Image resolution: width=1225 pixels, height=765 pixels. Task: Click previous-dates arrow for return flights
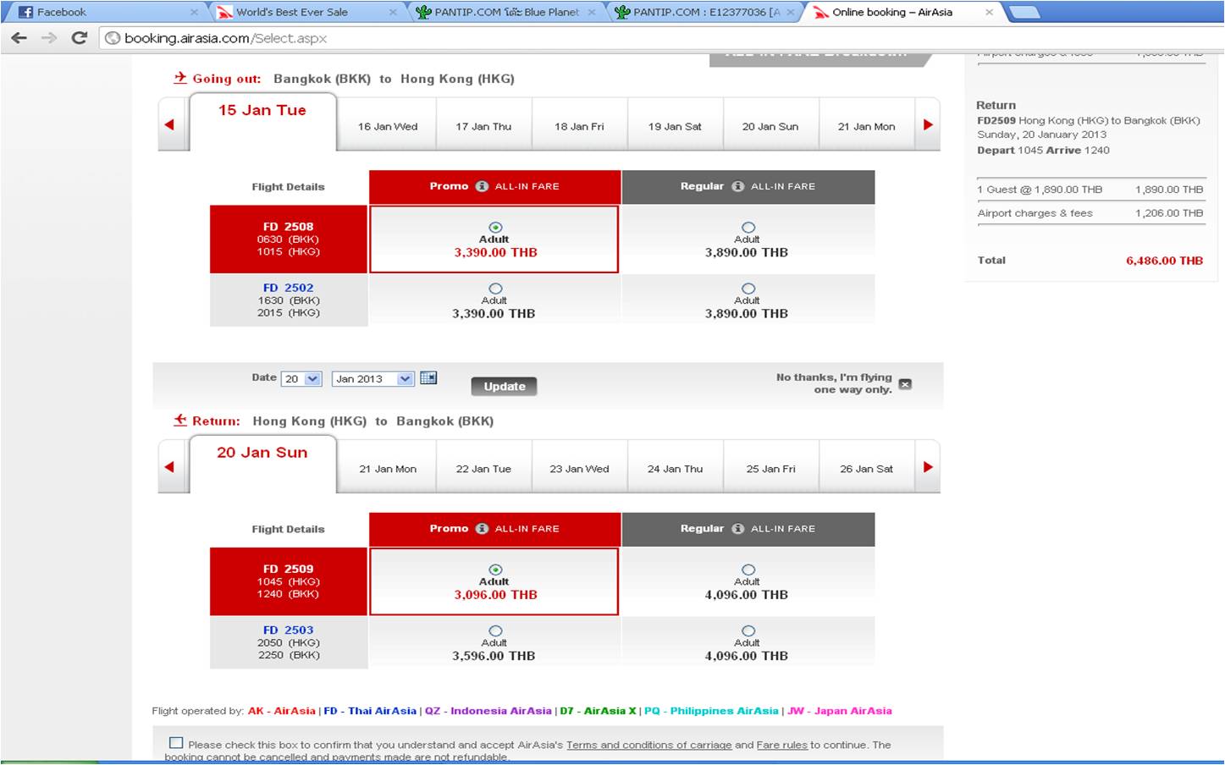coord(169,466)
